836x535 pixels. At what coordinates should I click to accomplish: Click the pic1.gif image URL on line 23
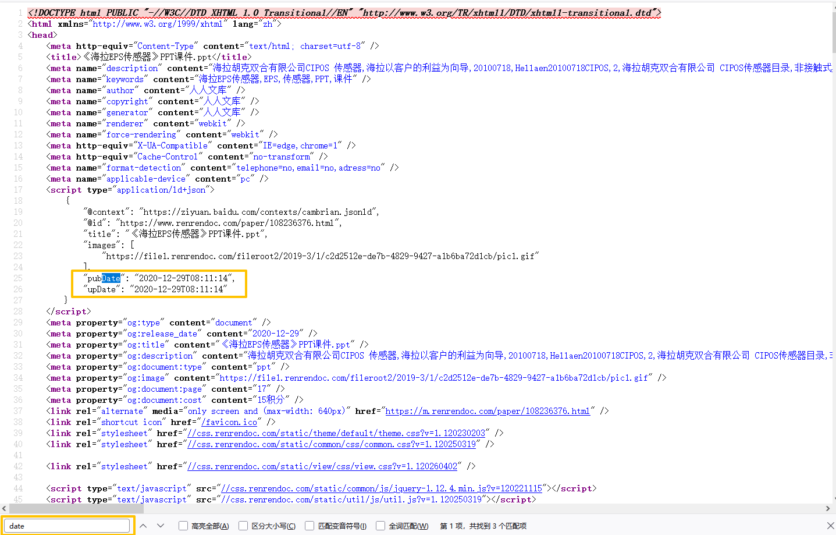(x=321, y=256)
